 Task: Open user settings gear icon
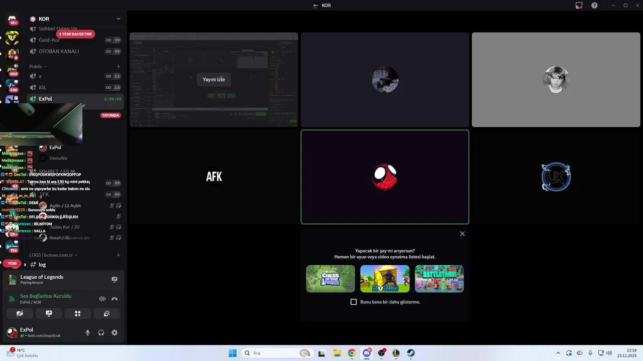115,332
